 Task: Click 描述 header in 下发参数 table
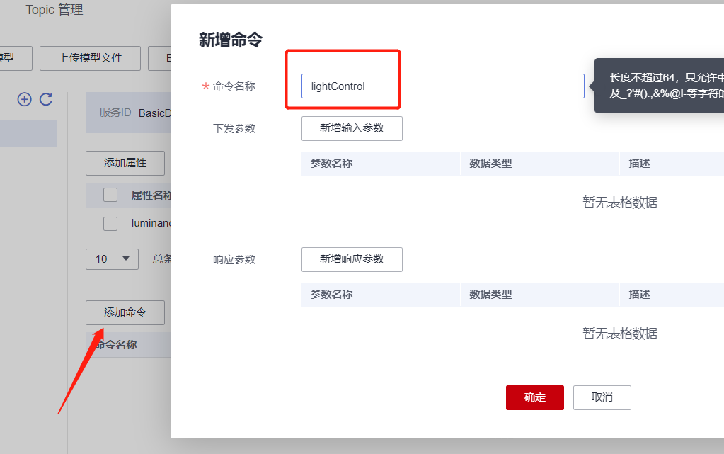[639, 164]
